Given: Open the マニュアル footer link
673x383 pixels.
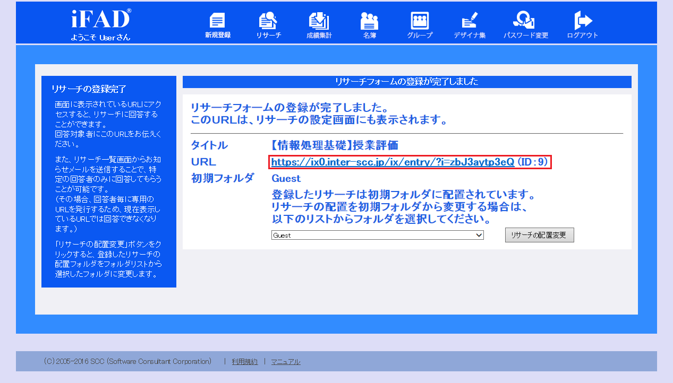Looking at the screenshot, I should [286, 362].
